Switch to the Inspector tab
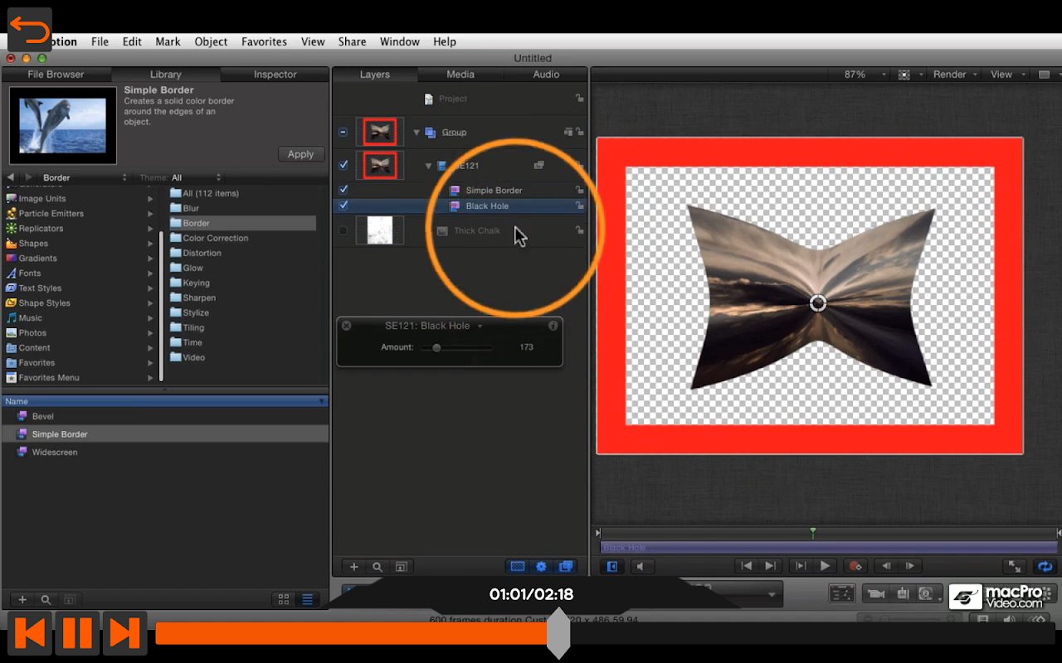Screen dimensions: 1062x663 tap(275, 75)
